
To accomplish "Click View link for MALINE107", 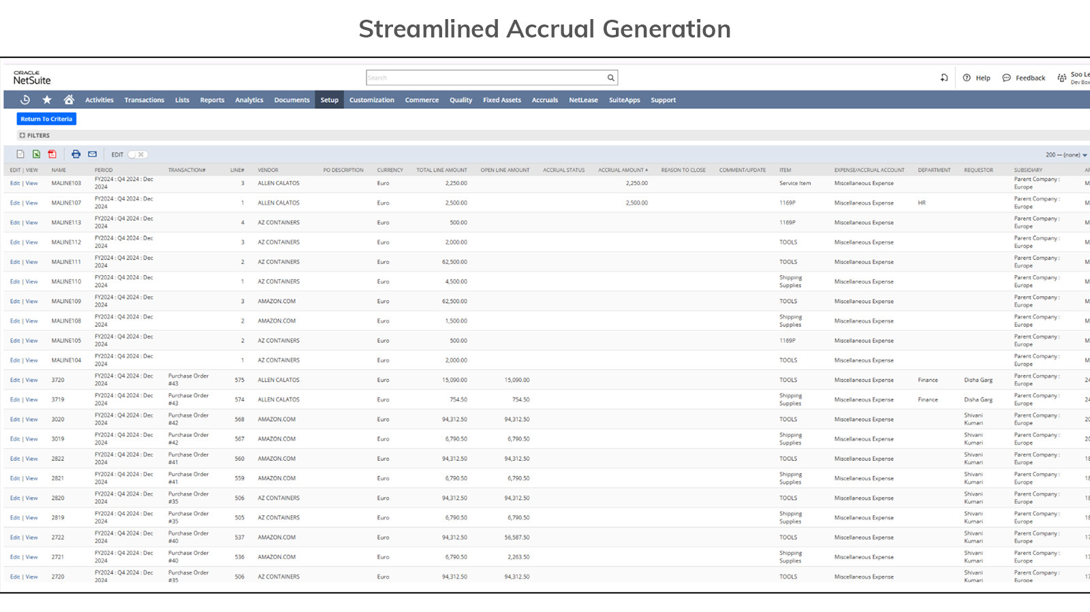I will click(x=32, y=203).
